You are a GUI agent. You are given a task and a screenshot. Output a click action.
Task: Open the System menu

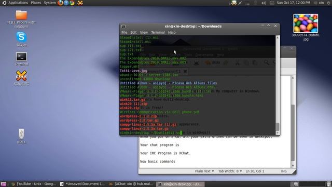click(50, 3)
